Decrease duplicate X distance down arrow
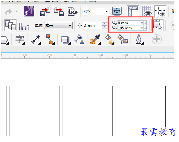This screenshot has width=179, height=142. click(142, 23)
